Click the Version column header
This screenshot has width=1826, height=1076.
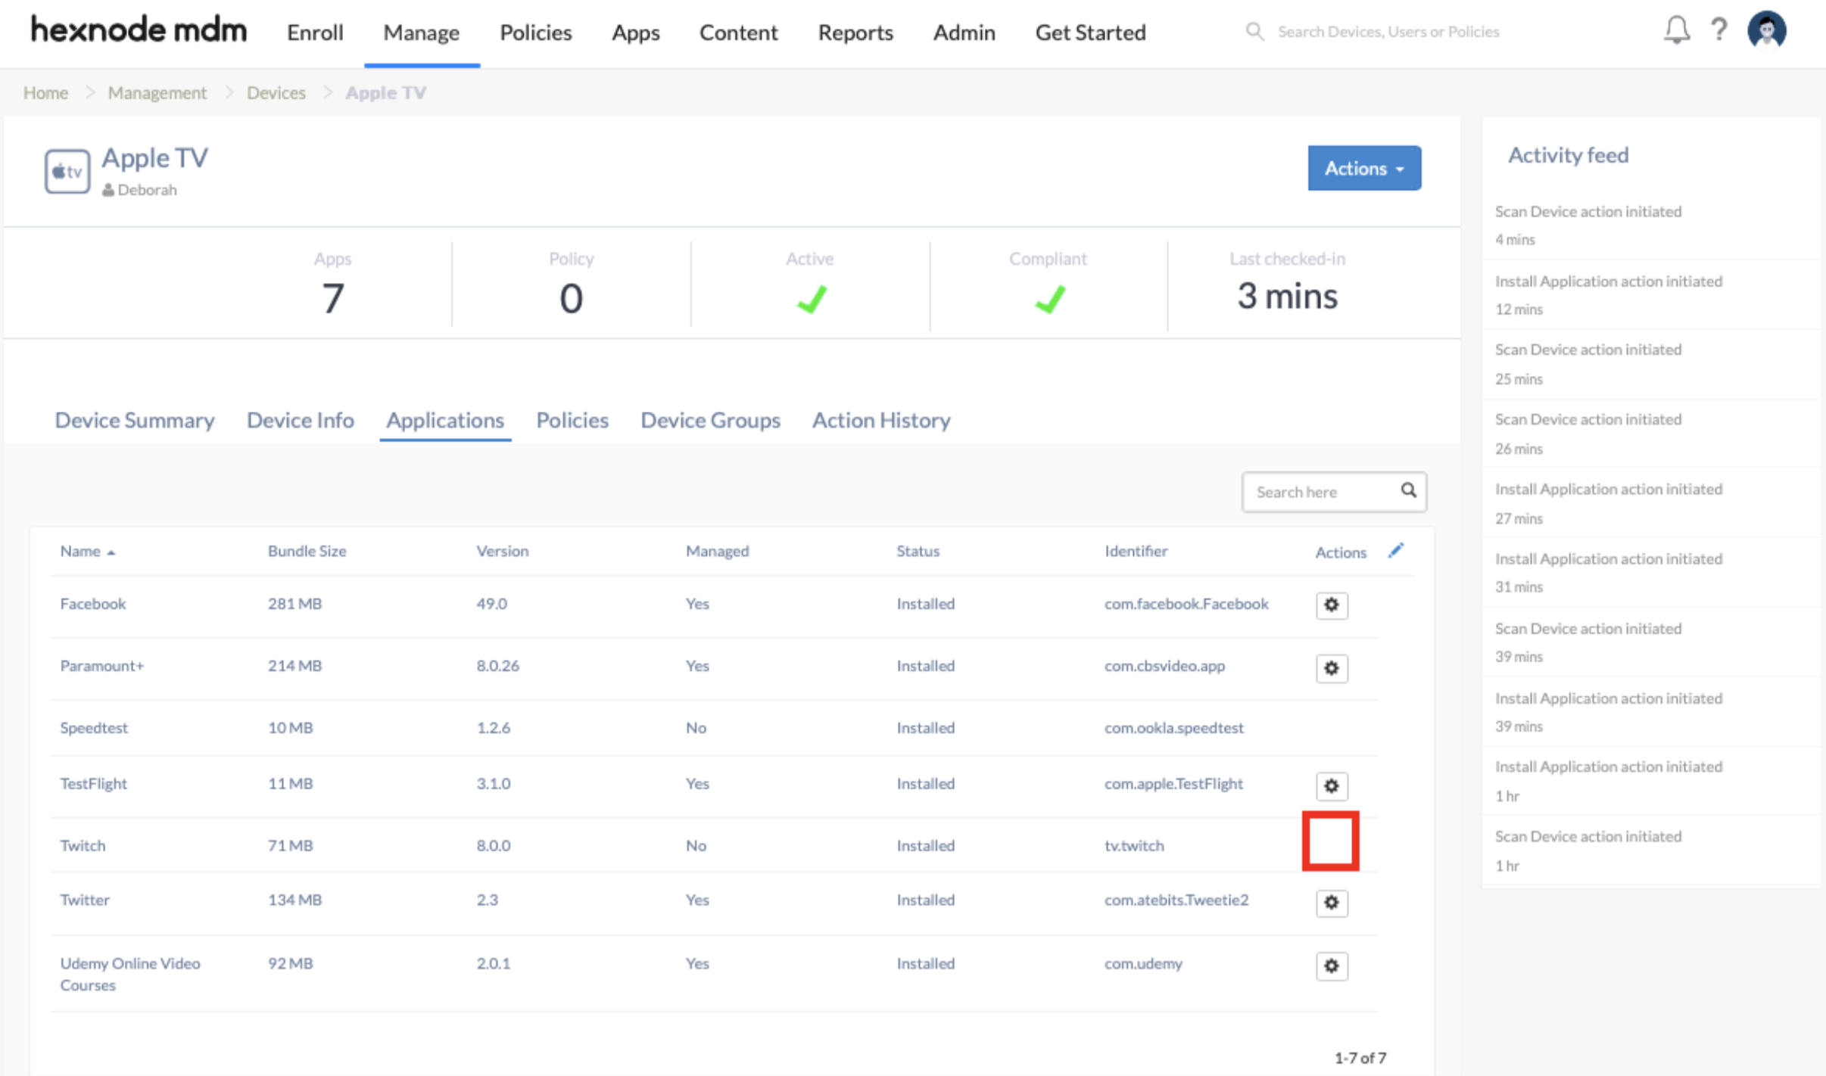click(x=502, y=551)
